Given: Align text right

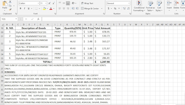Looking at the screenshot, I should 68,8.
